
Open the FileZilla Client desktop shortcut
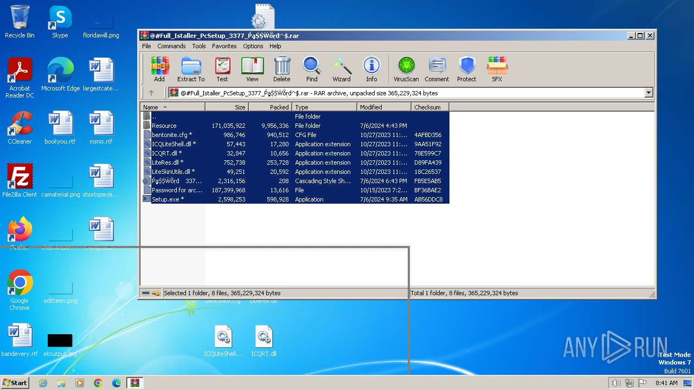(20, 181)
